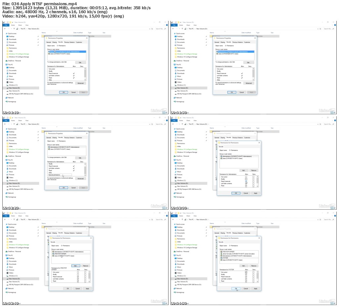Screen dimensions: 339x307
Task: In the 00:01:10 frame, select Windows (C:) drive icon
Action: [x=7, y=85]
